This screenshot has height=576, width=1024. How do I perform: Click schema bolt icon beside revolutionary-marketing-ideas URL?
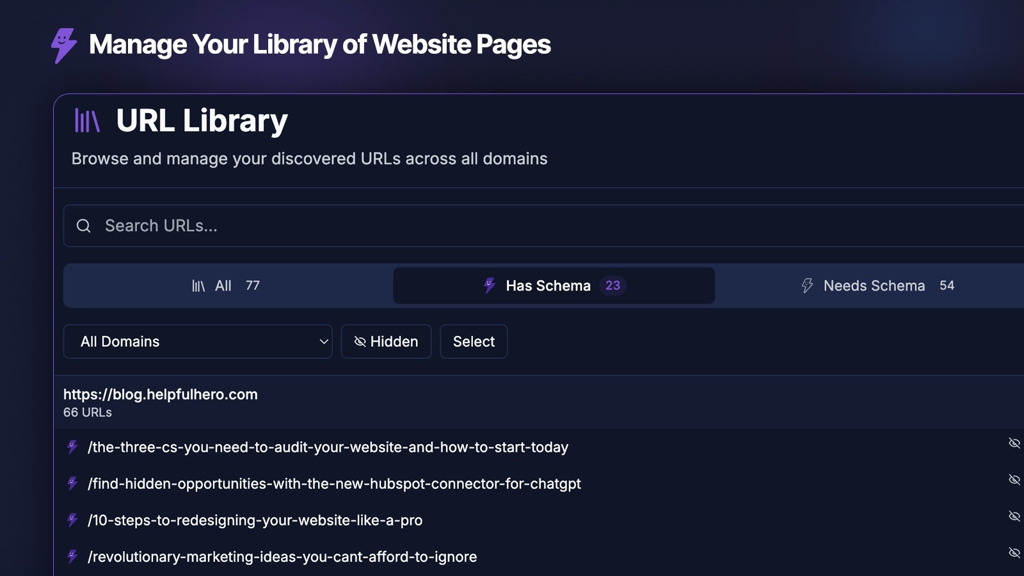coord(73,556)
